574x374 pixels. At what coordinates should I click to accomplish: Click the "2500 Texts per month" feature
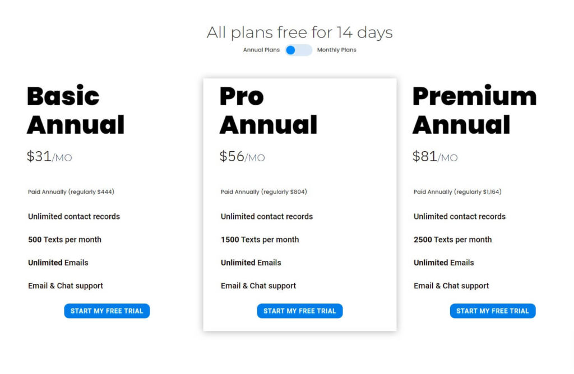[x=453, y=240]
